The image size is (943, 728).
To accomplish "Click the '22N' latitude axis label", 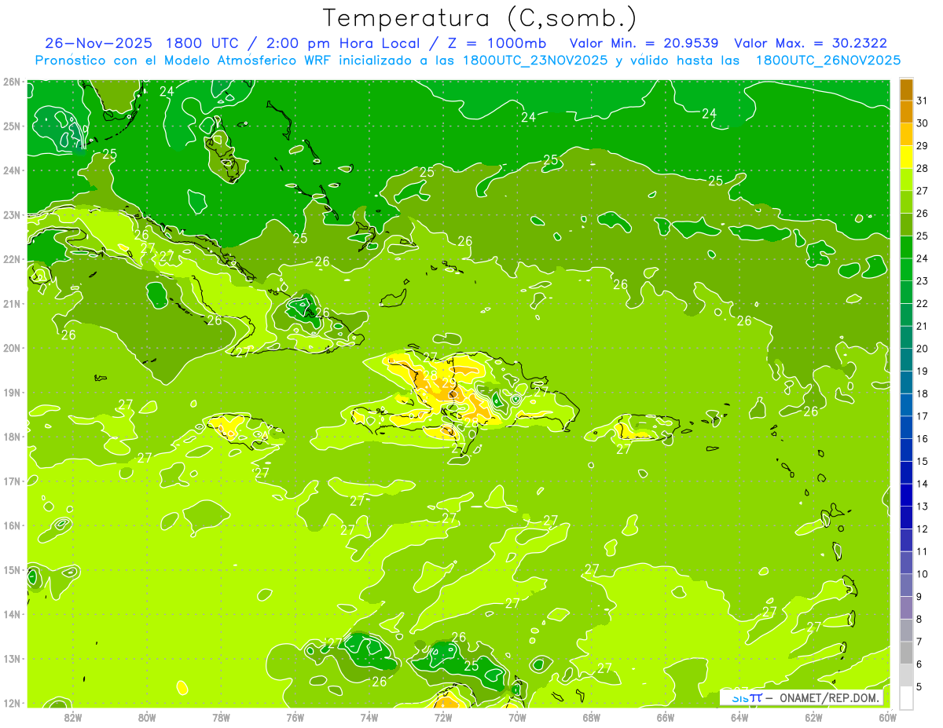I will coord(12,259).
